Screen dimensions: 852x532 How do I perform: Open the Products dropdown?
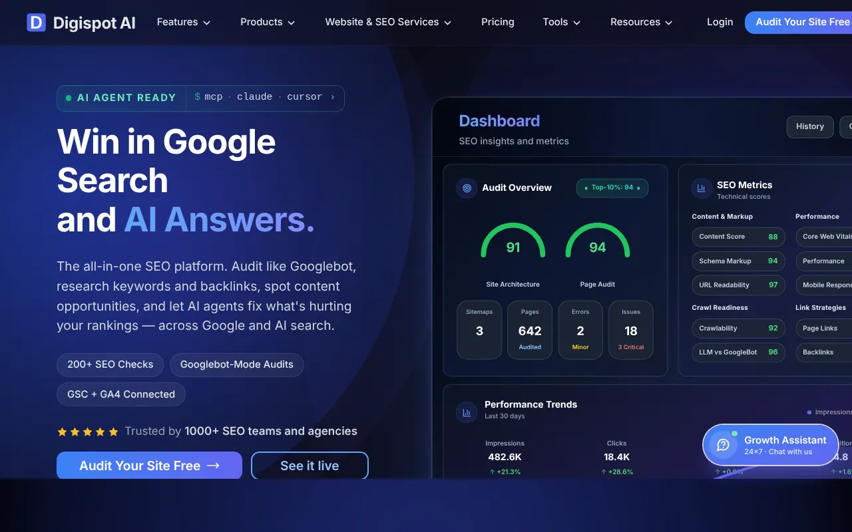click(268, 22)
